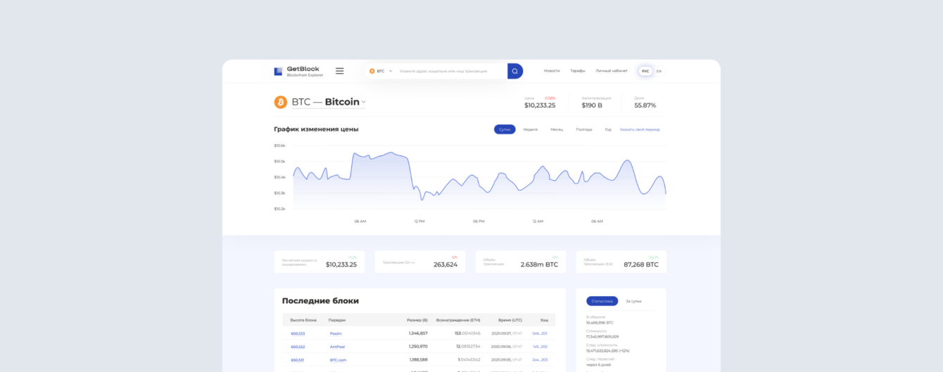Click the small BTC coin icon in search bar
Viewport: 943px width, 372px height.
pos(372,71)
